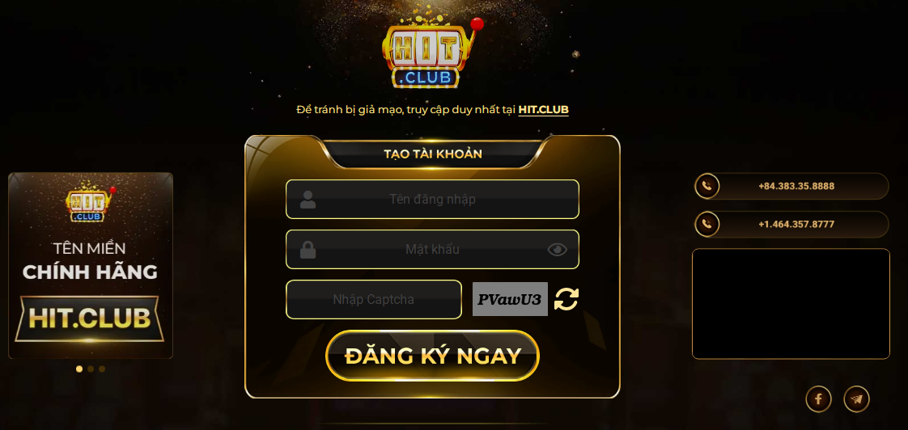908x430 pixels.
Task: Open the Facebook icon link
Action: pyautogui.click(x=818, y=398)
